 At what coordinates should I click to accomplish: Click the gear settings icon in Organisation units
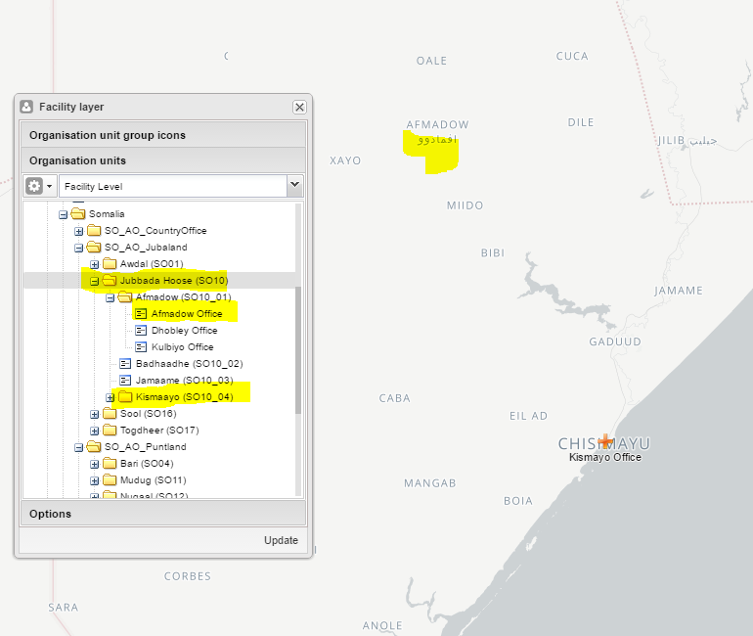35,186
